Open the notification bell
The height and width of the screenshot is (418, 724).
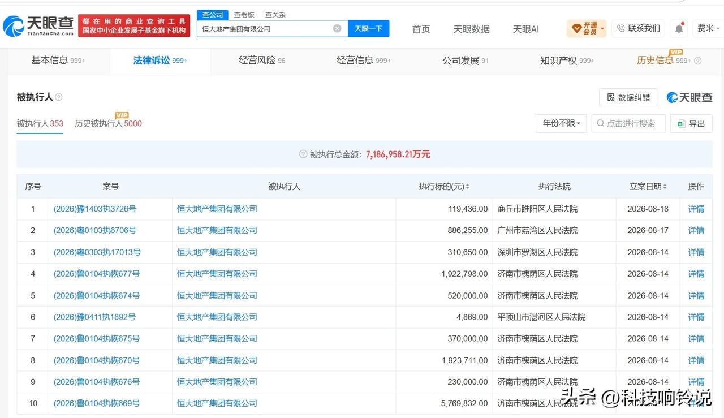coord(679,28)
